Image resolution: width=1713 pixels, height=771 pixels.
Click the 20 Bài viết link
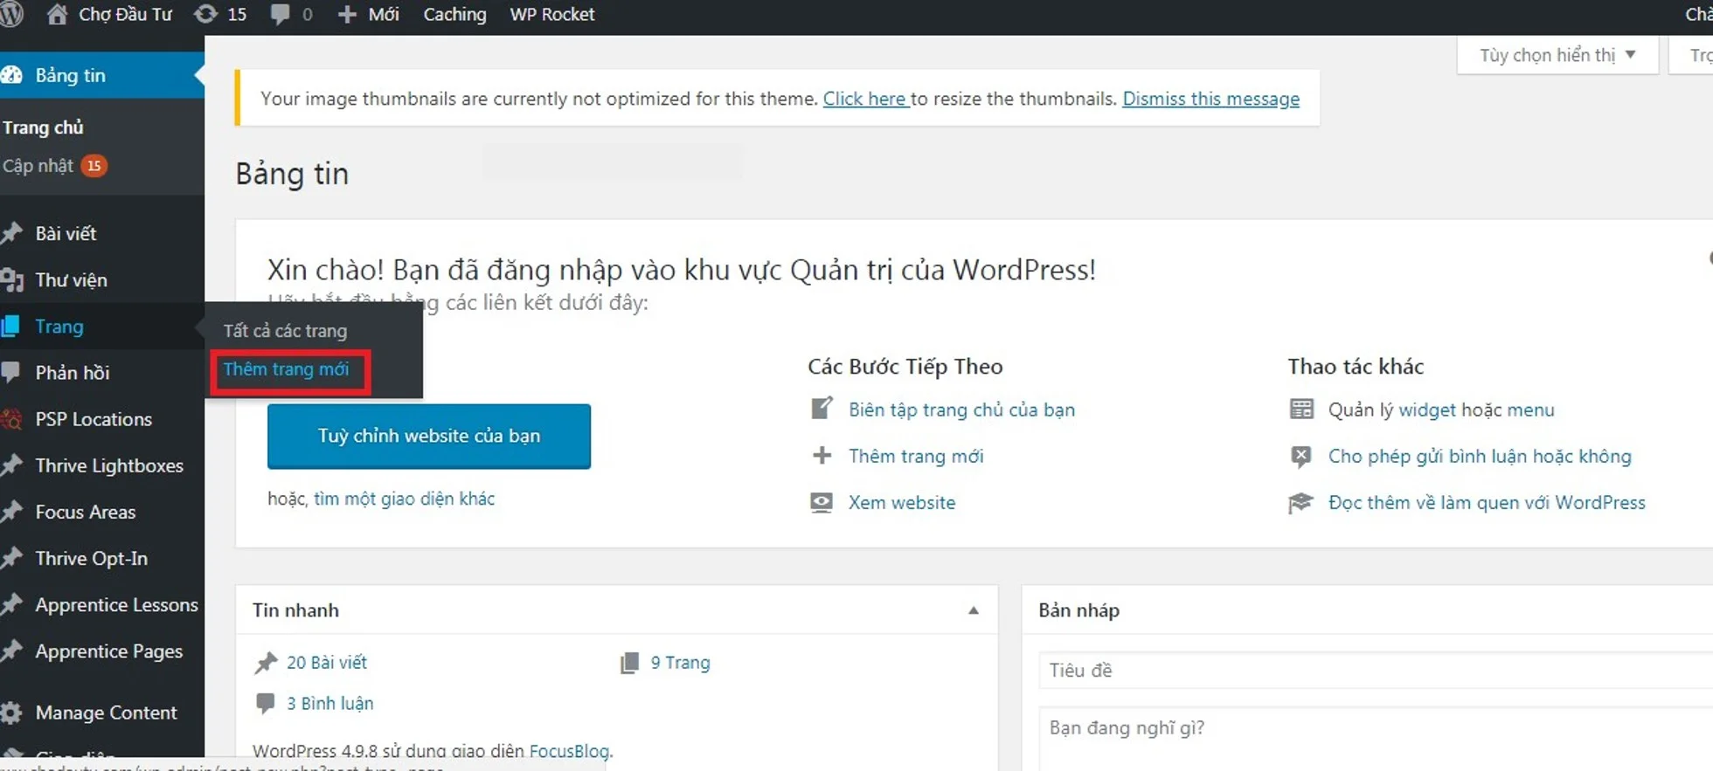click(x=327, y=663)
